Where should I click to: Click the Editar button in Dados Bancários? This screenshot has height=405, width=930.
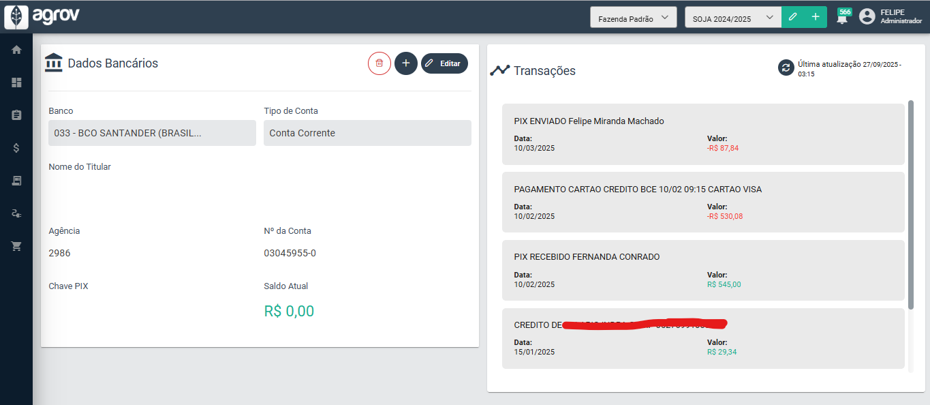444,63
